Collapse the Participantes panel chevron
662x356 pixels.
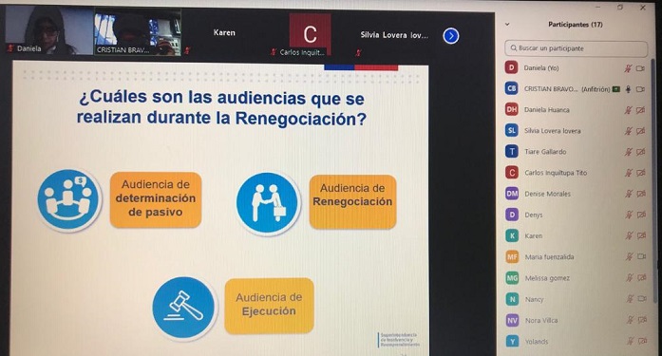tap(507, 25)
